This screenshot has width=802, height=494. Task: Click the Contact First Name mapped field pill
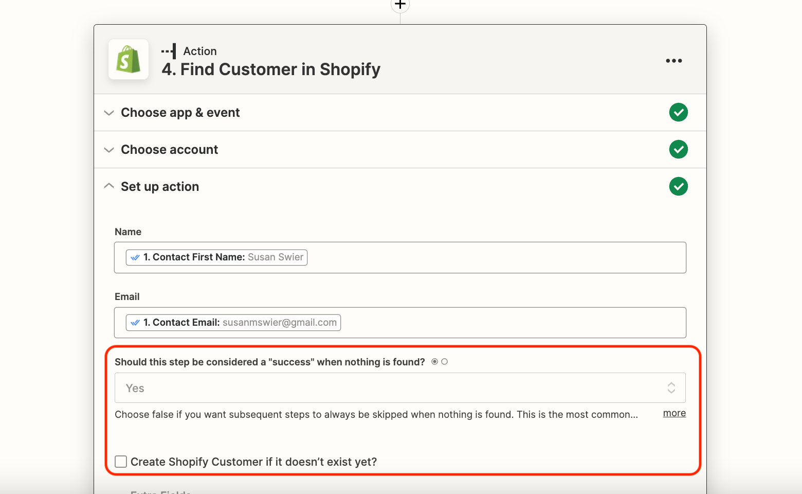pos(216,257)
